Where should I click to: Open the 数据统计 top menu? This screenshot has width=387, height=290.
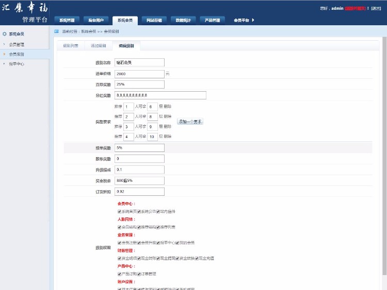click(183, 20)
